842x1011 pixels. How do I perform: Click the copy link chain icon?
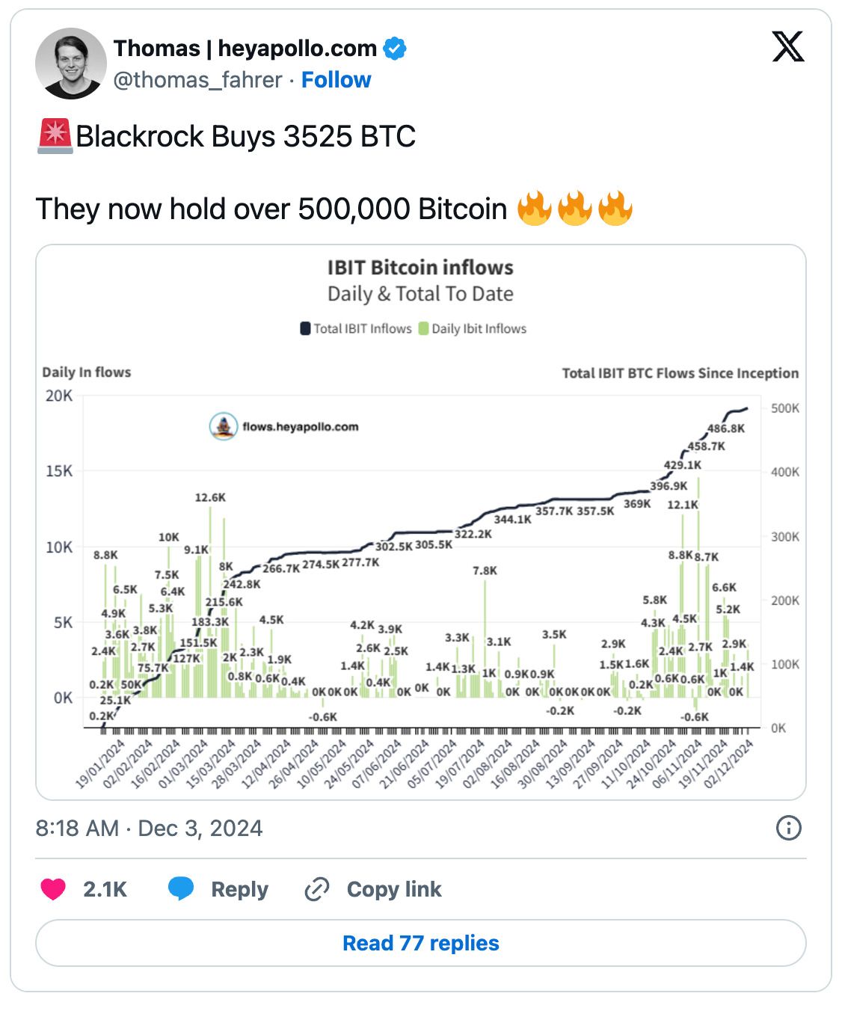(317, 889)
